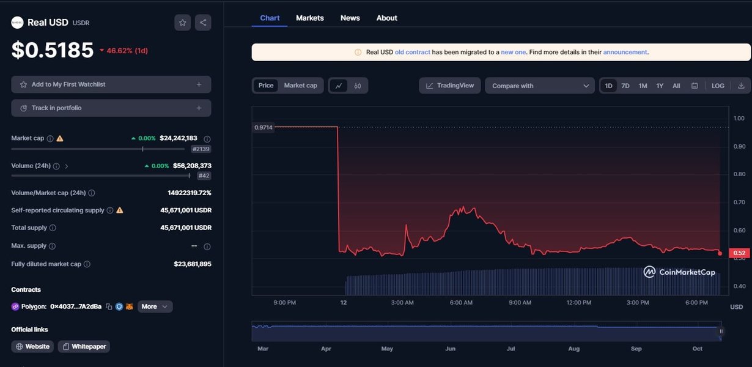The width and height of the screenshot is (752, 367).
Task: Click warning triangle beside Self-reported circulating supply
Action: pyautogui.click(x=120, y=210)
